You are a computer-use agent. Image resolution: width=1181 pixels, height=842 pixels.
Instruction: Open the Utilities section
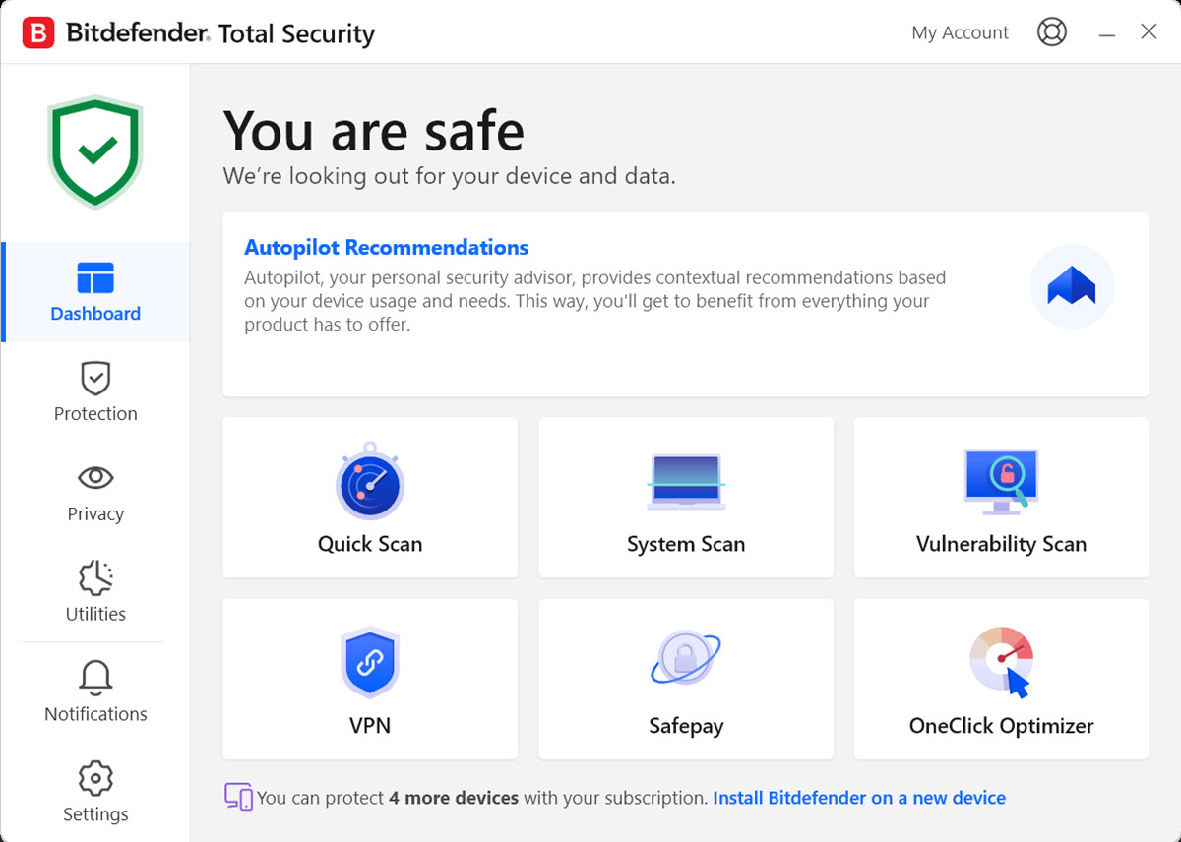point(95,593)
